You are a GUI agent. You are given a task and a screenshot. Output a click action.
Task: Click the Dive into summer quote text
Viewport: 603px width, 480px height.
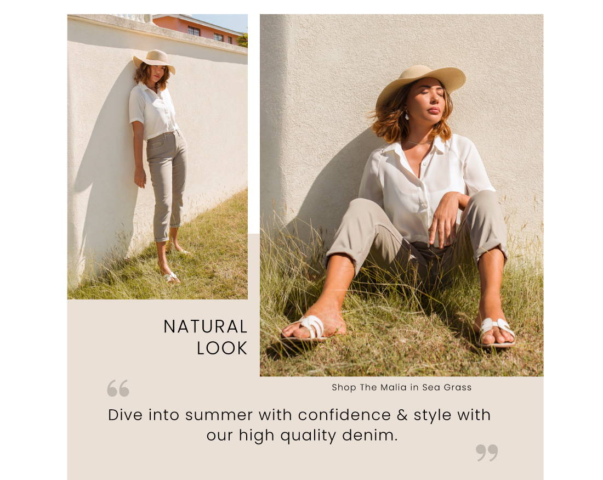[299, 425]
